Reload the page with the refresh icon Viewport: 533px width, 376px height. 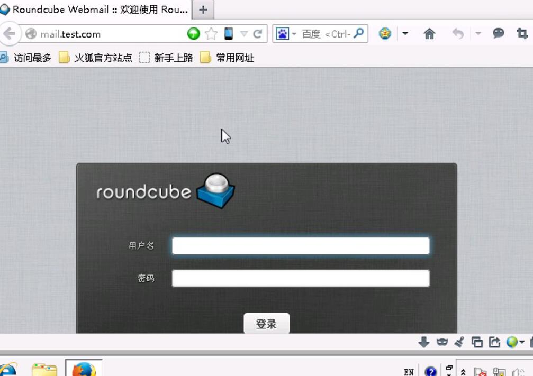pos(258,34)
